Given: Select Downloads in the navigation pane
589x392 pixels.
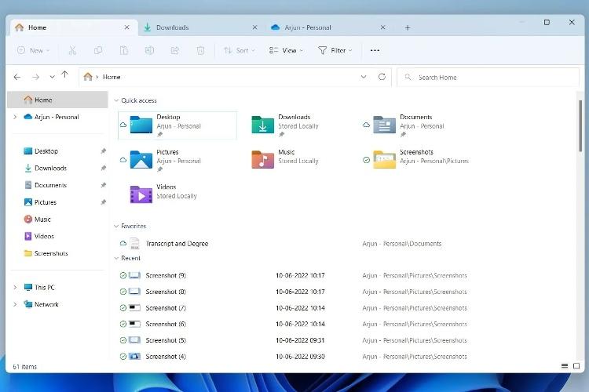Looking at the screenshot, I should [58, 168].
